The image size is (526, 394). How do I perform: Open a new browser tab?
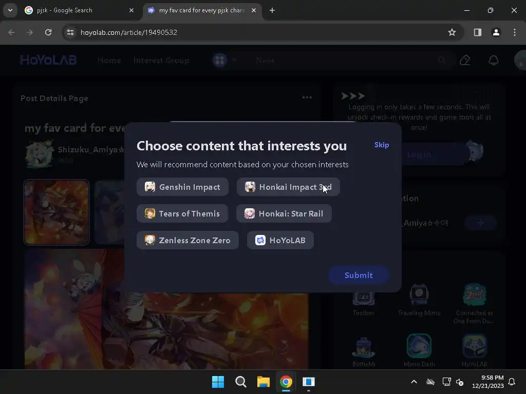(272, 10)
